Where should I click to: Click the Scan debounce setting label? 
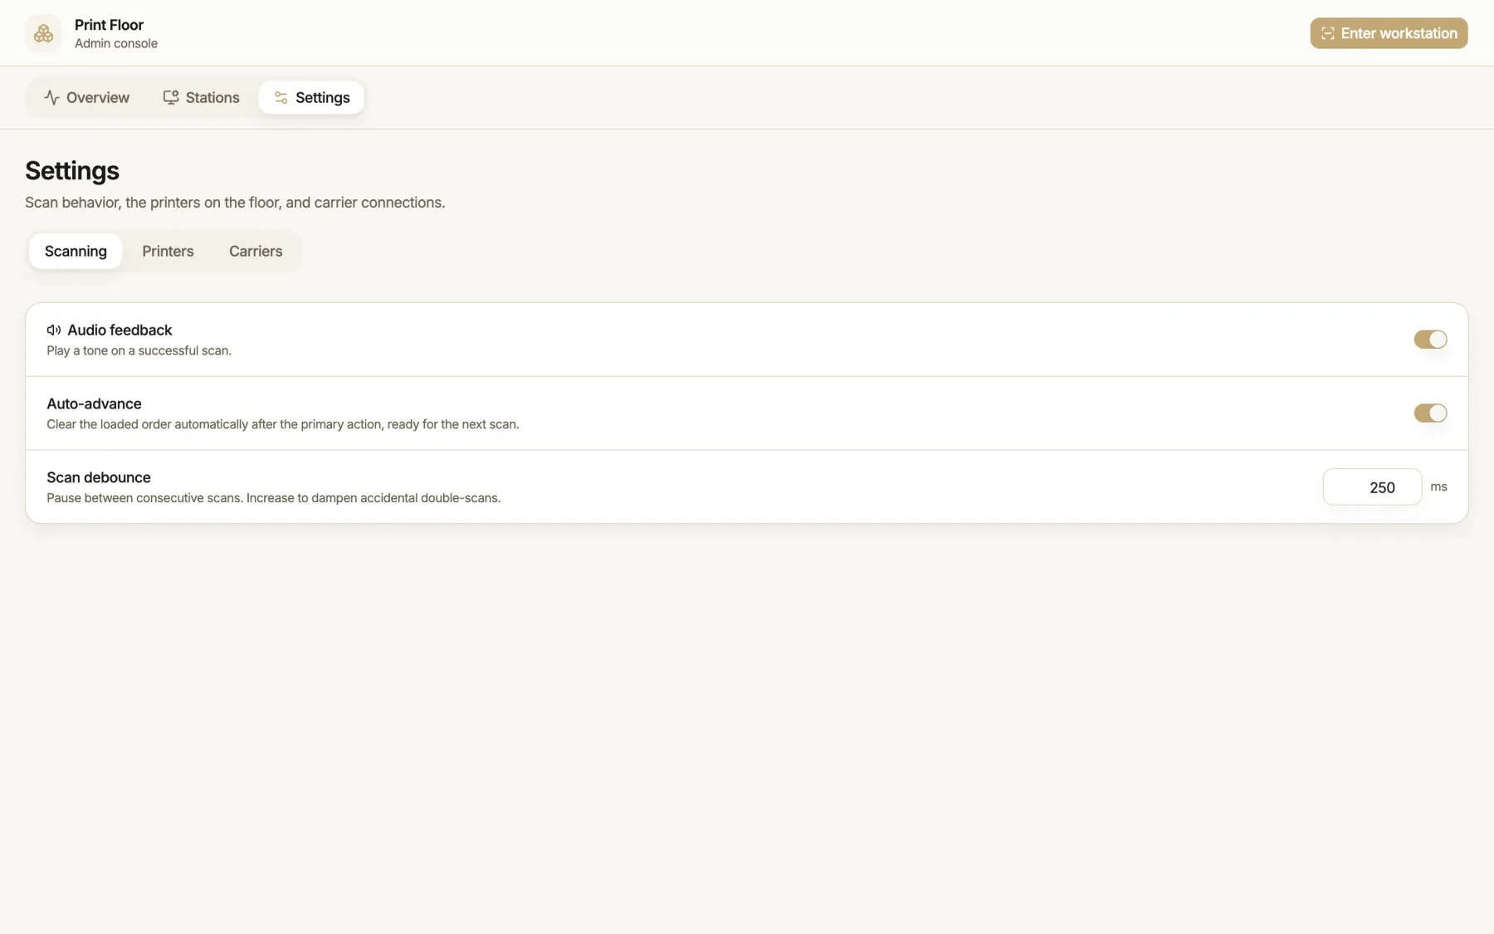tap(99, 478)
